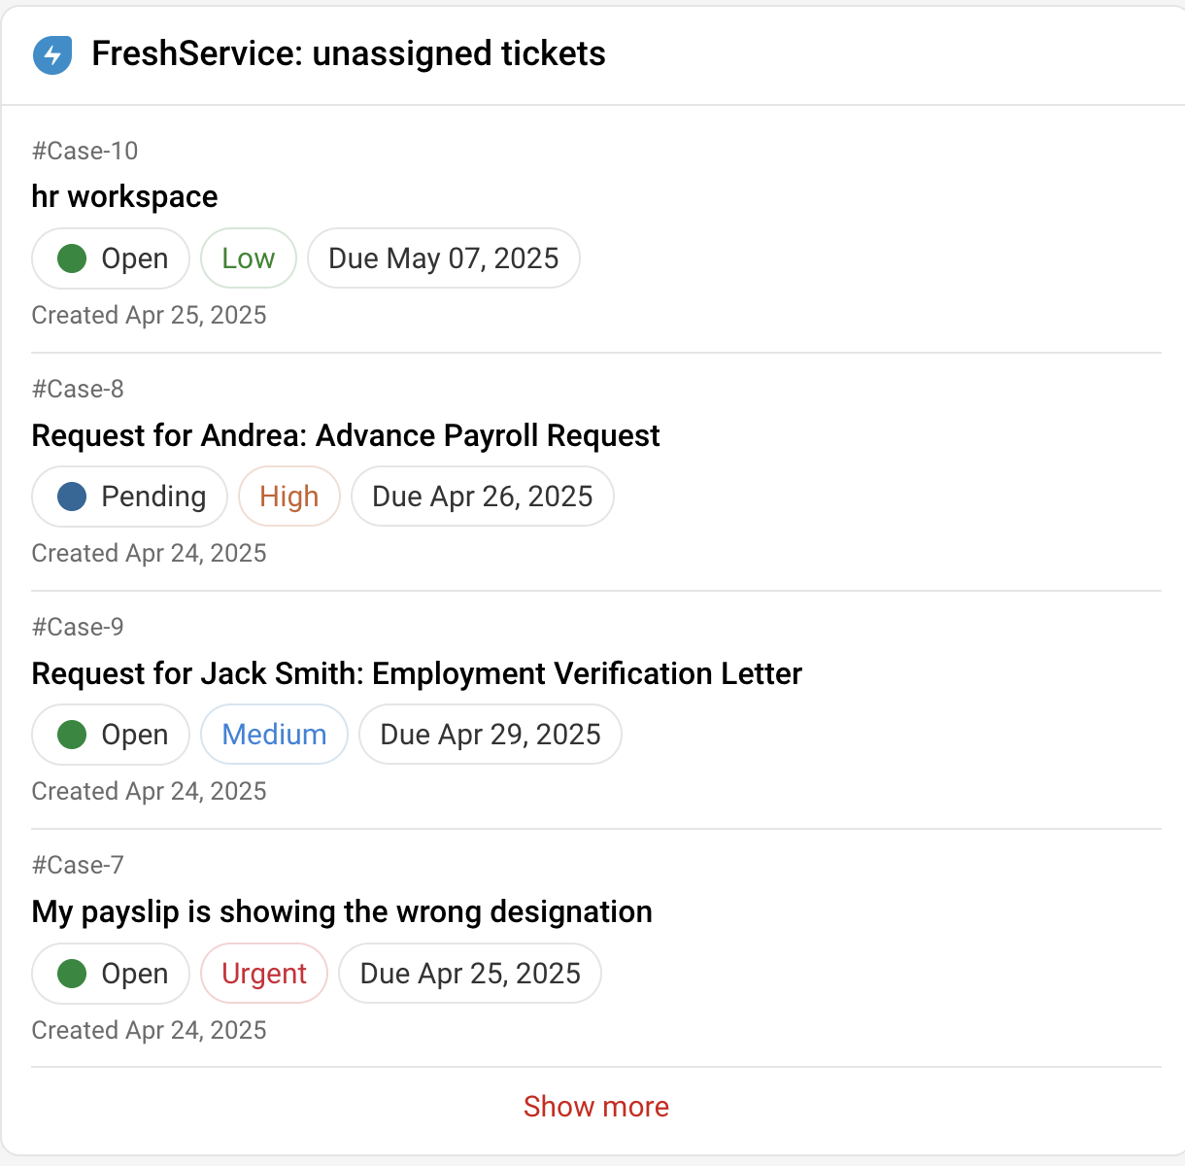Expand the list with Show more
The image size is (1185, 1166).
(595, 1107)
